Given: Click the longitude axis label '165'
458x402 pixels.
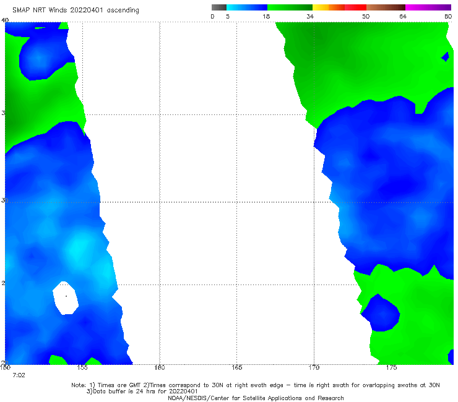Looking at the screenshot, I should [x=236, y=367].
